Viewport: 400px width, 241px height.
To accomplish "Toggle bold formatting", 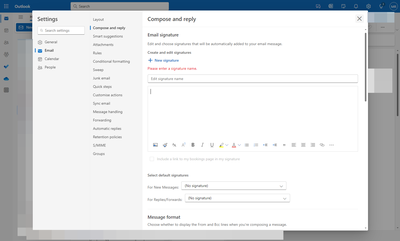I will click(x=193, y=145).
